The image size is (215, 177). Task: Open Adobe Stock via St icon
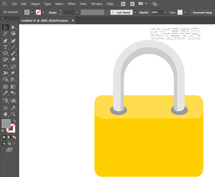[132, 4]
